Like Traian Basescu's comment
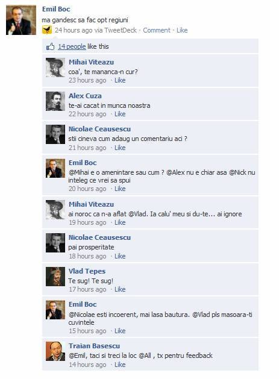Image resolution: width=279 pixels, height=379 pixels. [x=120, y=365]
